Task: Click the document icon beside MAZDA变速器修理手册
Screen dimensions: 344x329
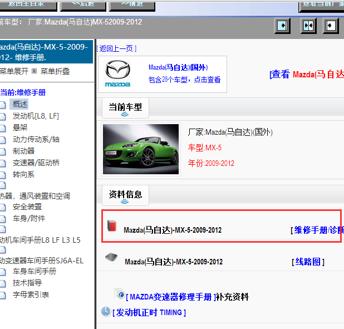Action: pyautogui.click(x=120, y=293)
